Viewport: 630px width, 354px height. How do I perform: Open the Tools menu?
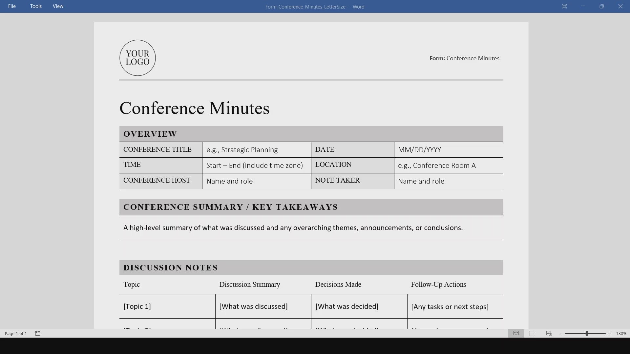(x=36, y=6)
